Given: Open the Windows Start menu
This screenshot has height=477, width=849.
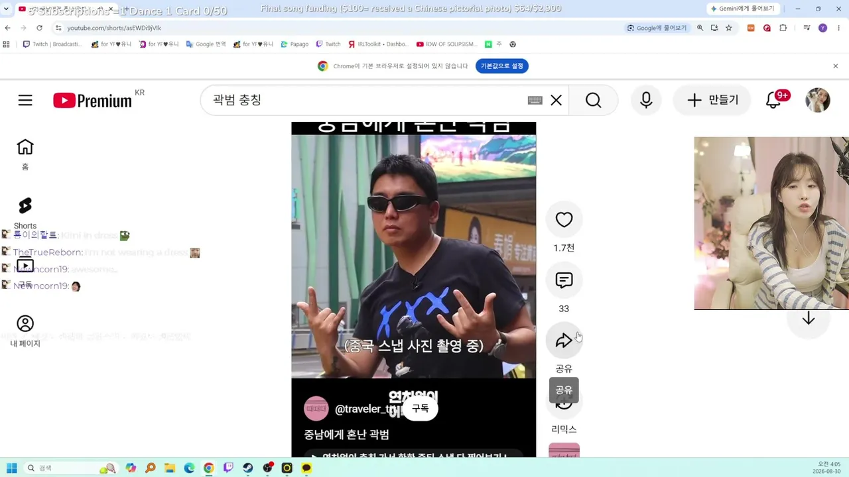Looking at the screenshot, I should pos(11,468).
